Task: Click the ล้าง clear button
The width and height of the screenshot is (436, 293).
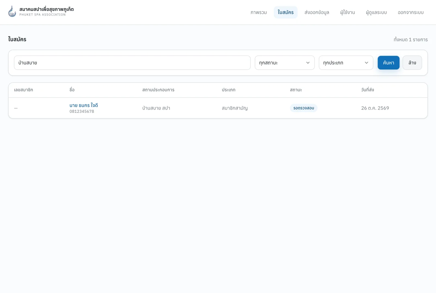Action: tap(412, 63)
